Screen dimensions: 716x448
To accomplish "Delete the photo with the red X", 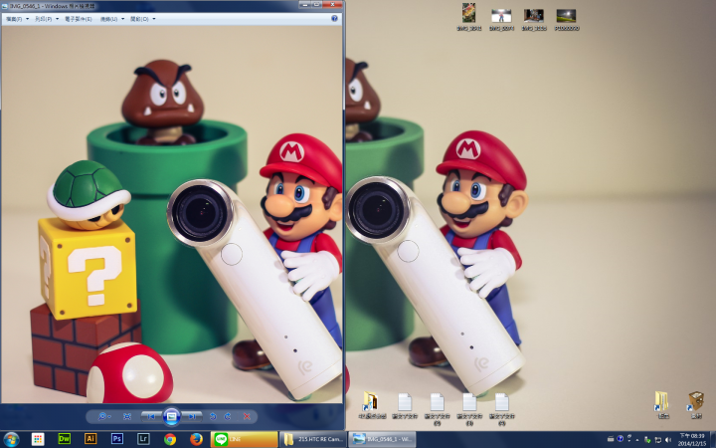I will (x=247, y=416).
